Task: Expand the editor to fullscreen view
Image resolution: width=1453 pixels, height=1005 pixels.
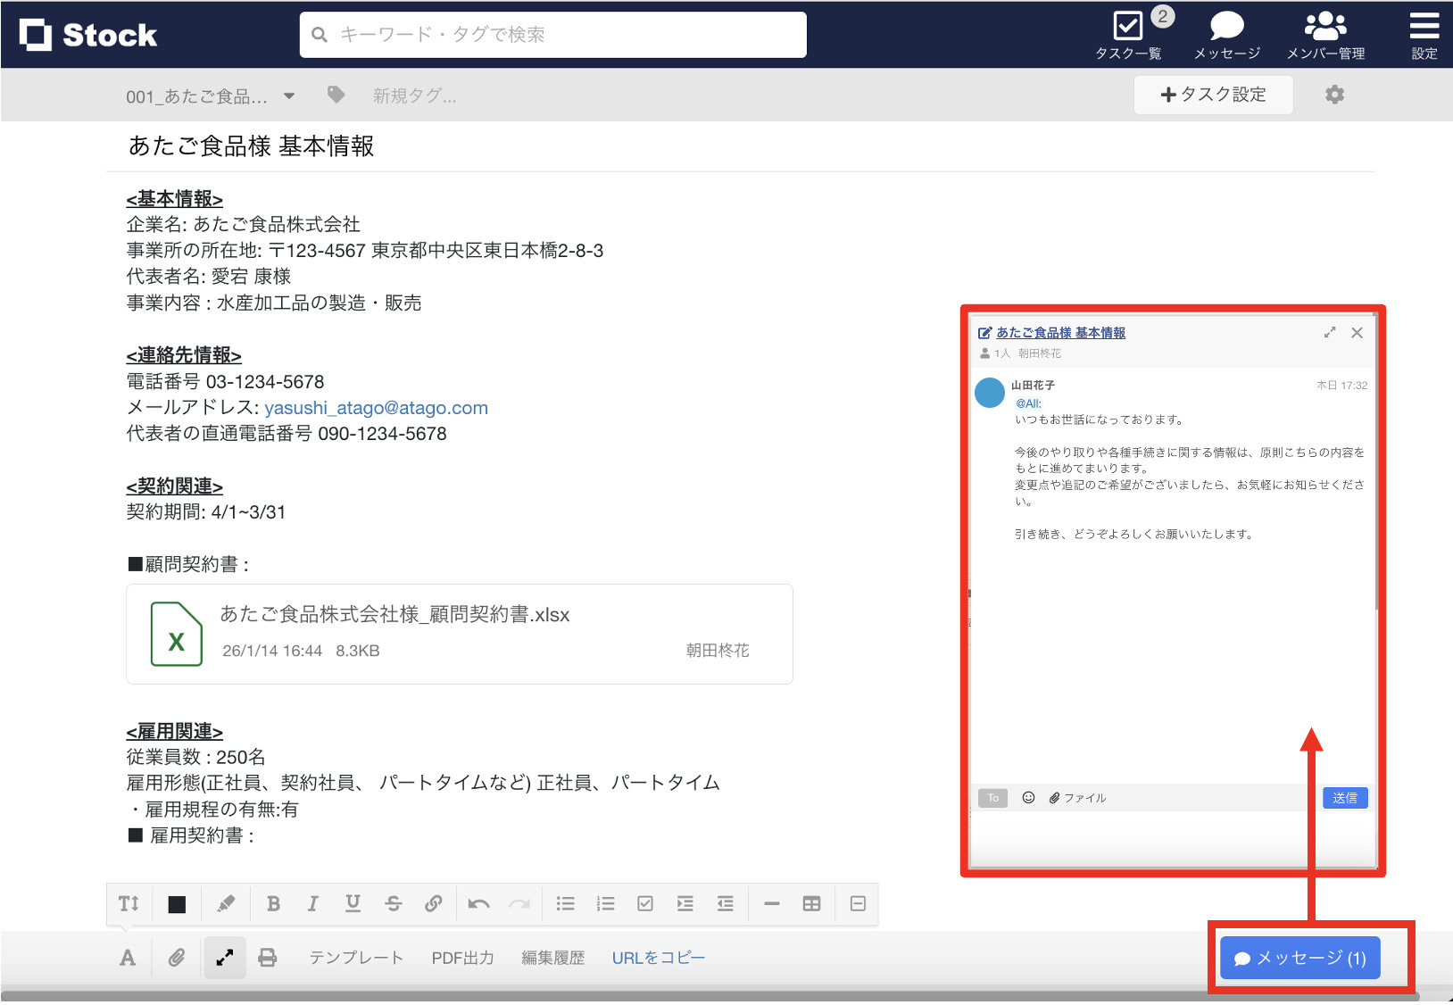Action: tap(224, 957)
